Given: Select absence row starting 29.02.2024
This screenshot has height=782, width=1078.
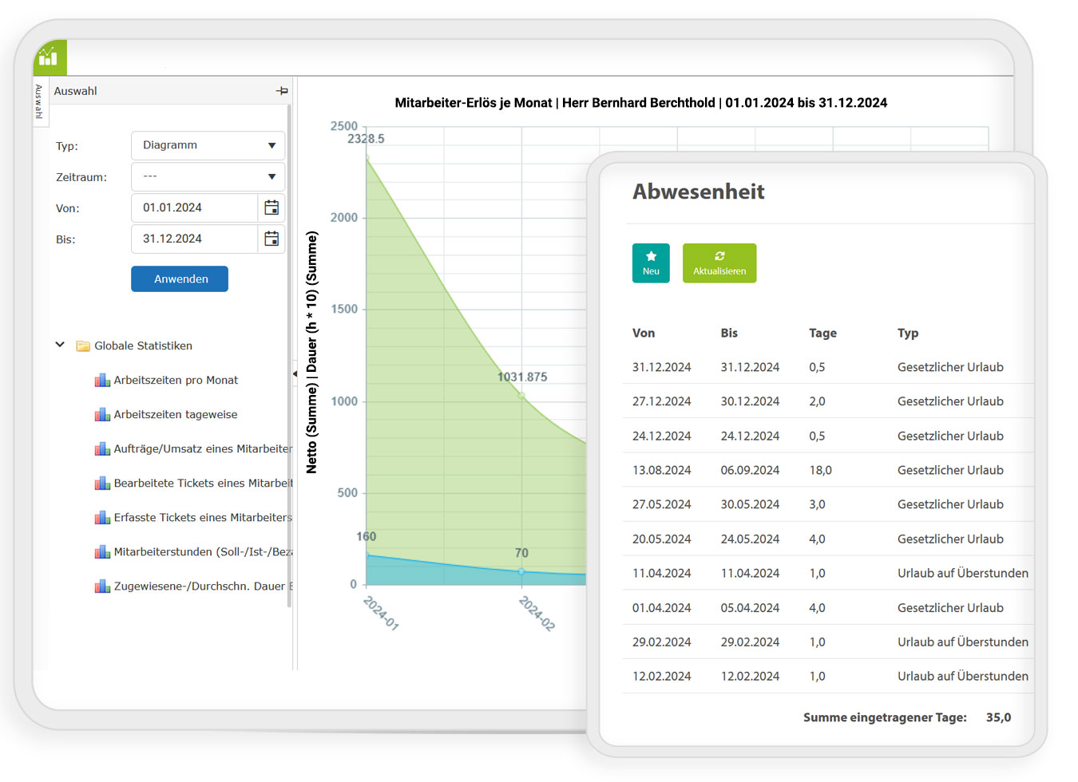Looking at the screenshot, I should (x=828, y=642).
